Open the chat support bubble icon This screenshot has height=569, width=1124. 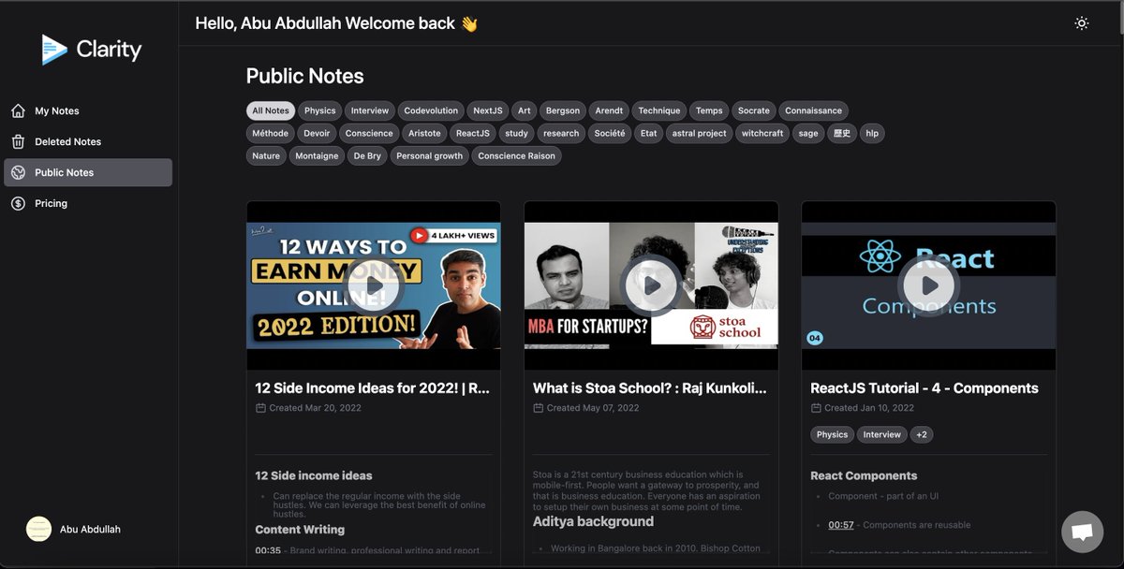1082,533
